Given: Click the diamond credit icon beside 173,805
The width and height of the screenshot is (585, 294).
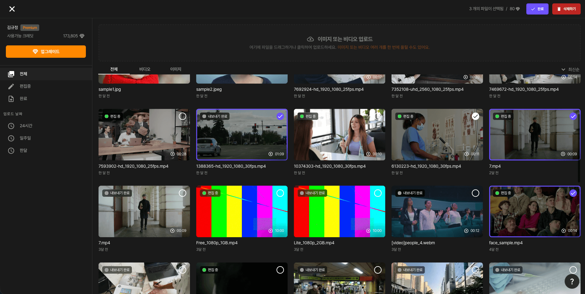Looking at the screenshot, I should pyautogui.click(x=82, y=36).
